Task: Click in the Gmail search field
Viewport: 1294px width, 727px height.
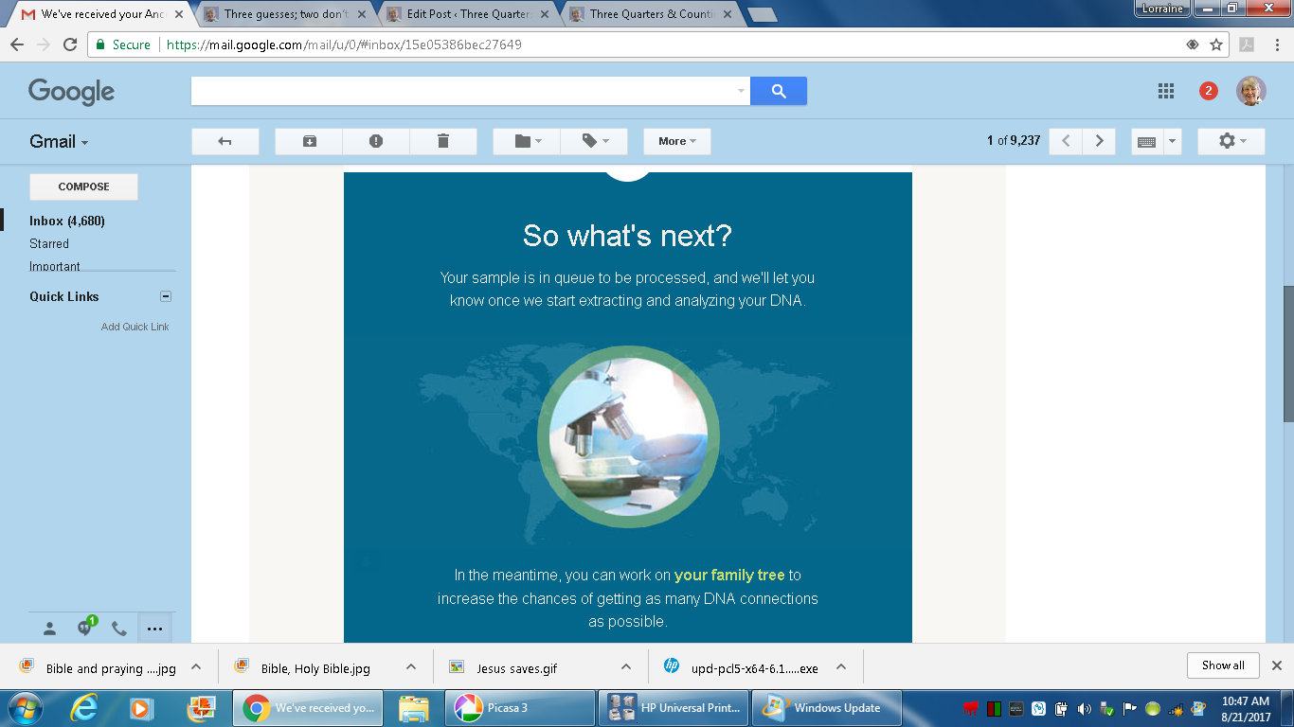Action: pyautogui.click(x=464, y=91)
